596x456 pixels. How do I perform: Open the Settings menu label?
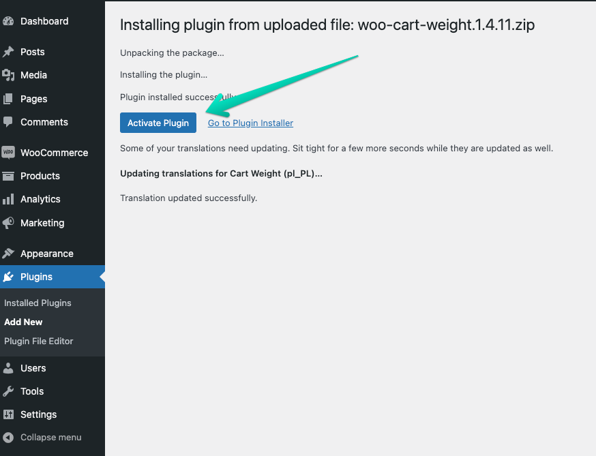tap(38, 414)
